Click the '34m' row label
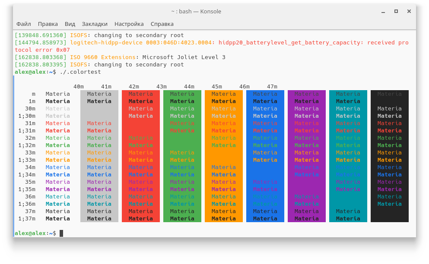The height and width of the screenshot is (264, 429). [x=30, y=167]
